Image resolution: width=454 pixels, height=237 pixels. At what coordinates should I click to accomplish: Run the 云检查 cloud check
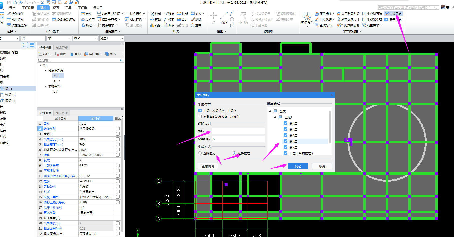click(88, 19)
